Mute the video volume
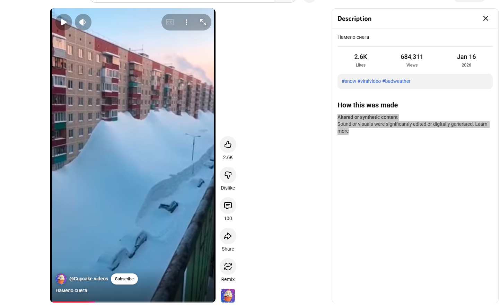Screen dimensions: 500x306 point(83,22)
